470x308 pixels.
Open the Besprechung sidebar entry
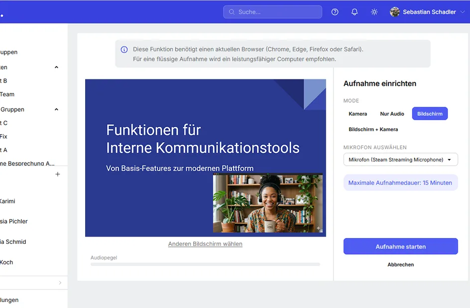click(x=27, y=163)
